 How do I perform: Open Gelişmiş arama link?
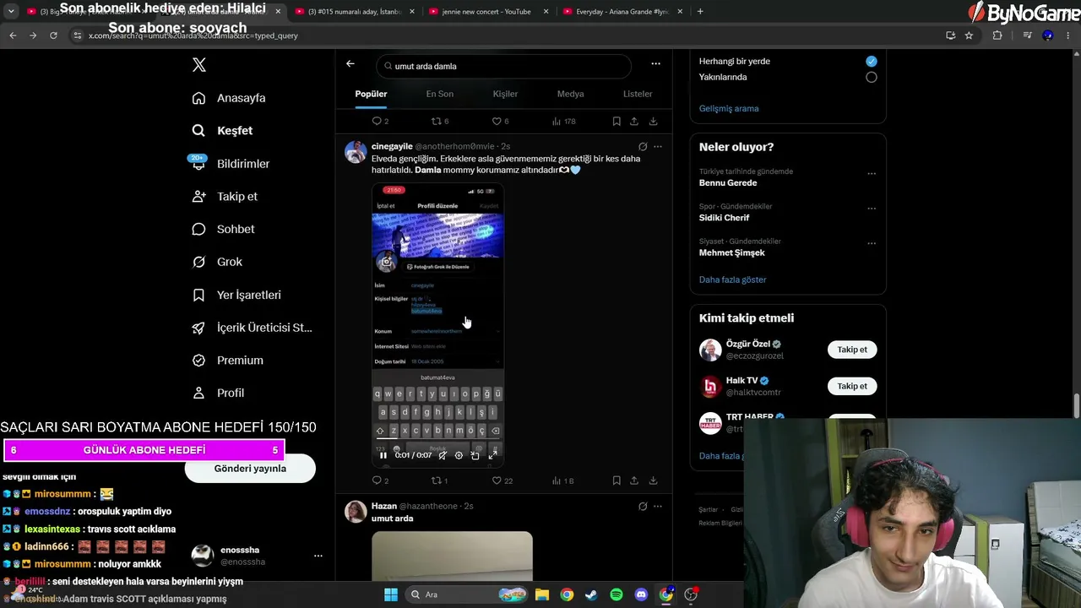coord(729,108)
